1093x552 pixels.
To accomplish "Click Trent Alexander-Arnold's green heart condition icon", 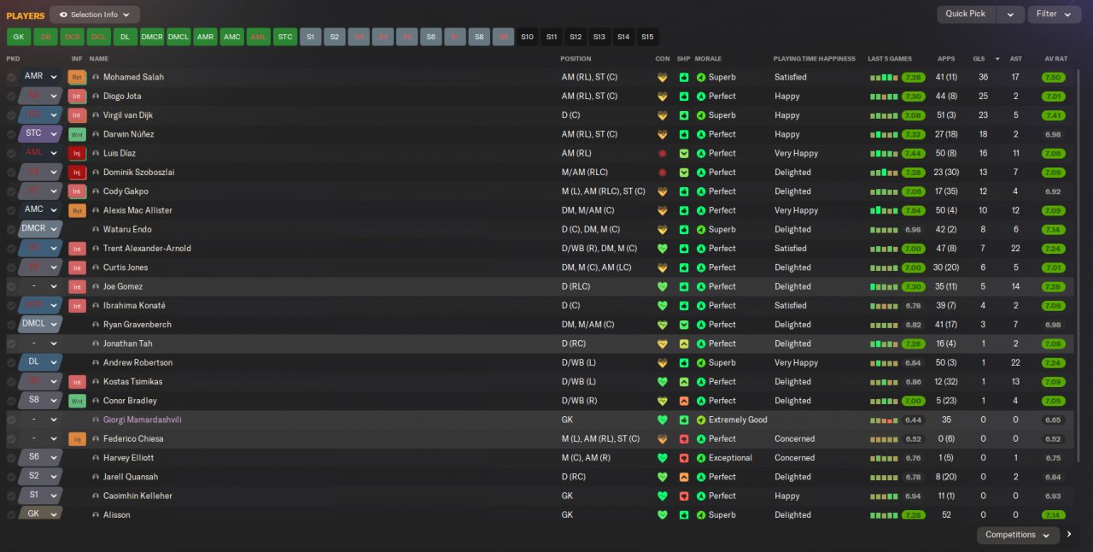I will pyautogui.click(x=662, y=249).
